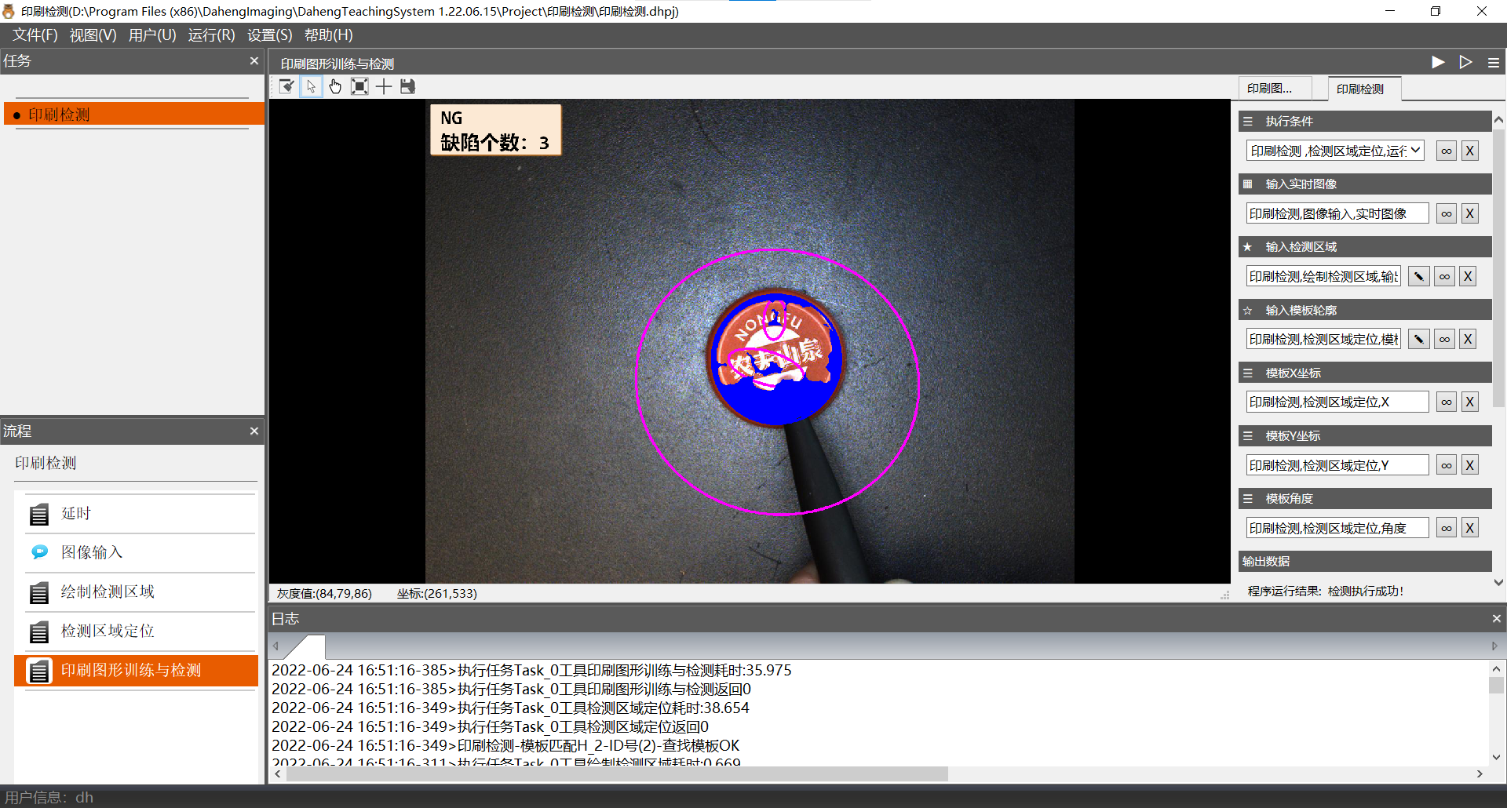Select the 图像输入 flow step
The width and height of the screenshot is (1507, 808).
pos(137,552)
